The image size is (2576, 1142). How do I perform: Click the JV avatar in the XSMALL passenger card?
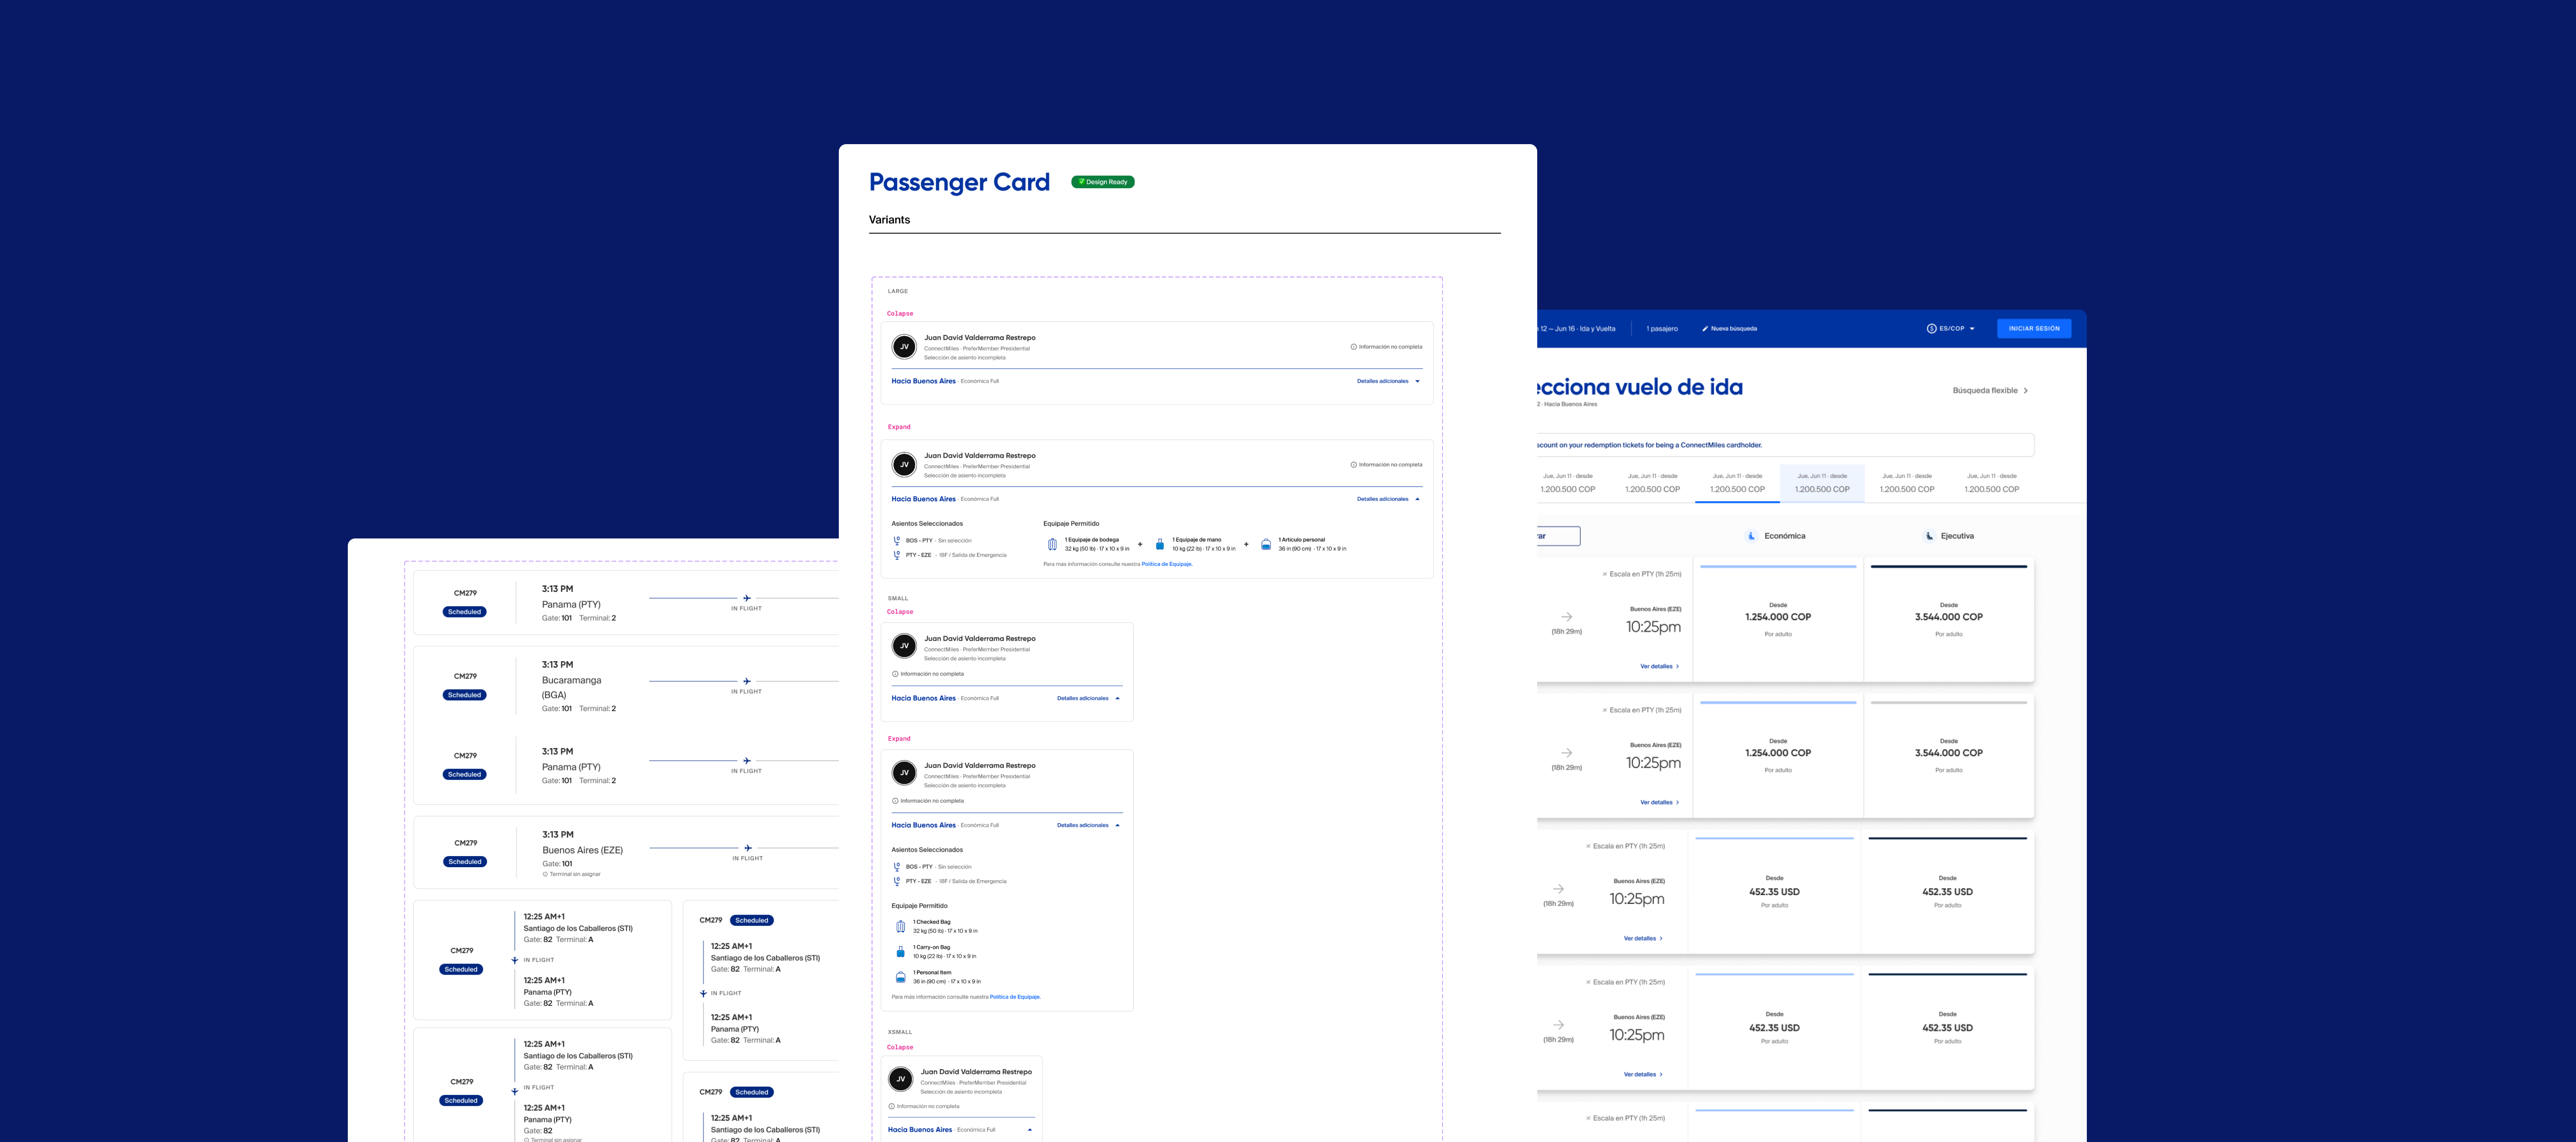(x=901, y=1079)
